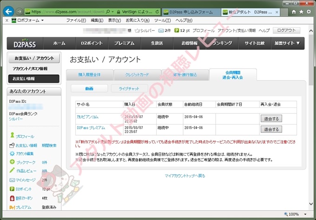Close the RoboForm toolbar with its X
The image size is (316, 220).
pos(7,20)
